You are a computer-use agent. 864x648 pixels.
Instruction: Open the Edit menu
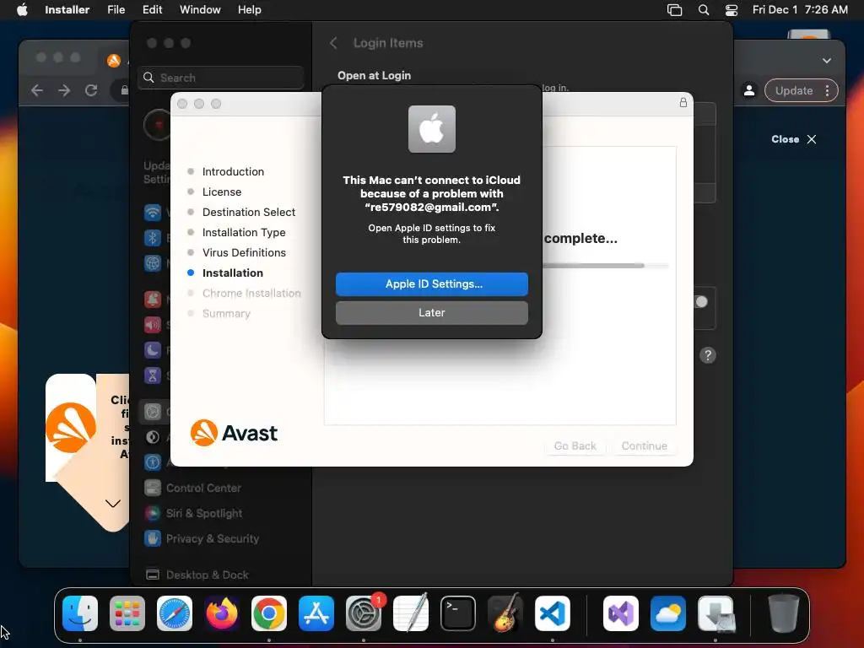coord(152,9)
